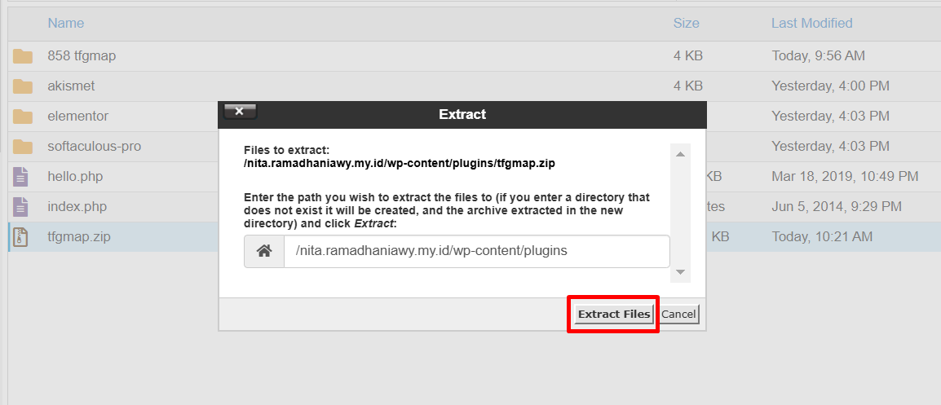Select the 858 tfgmap folder name
Viewport: 941px width, 405px height.
[x=82, y=56]
